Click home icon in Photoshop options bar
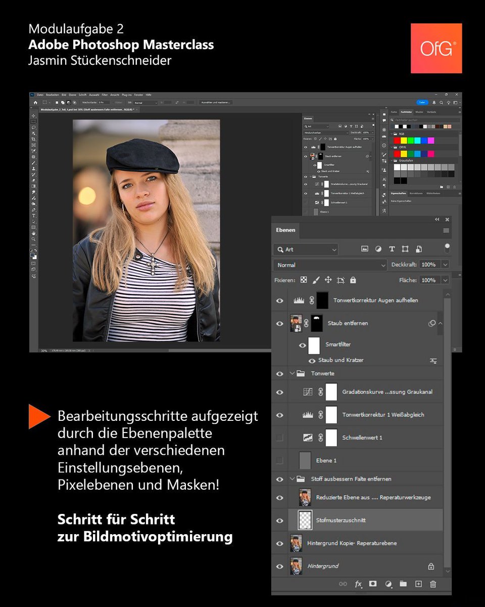The height and width of the screenshot is (607, 485). [35, 102]
